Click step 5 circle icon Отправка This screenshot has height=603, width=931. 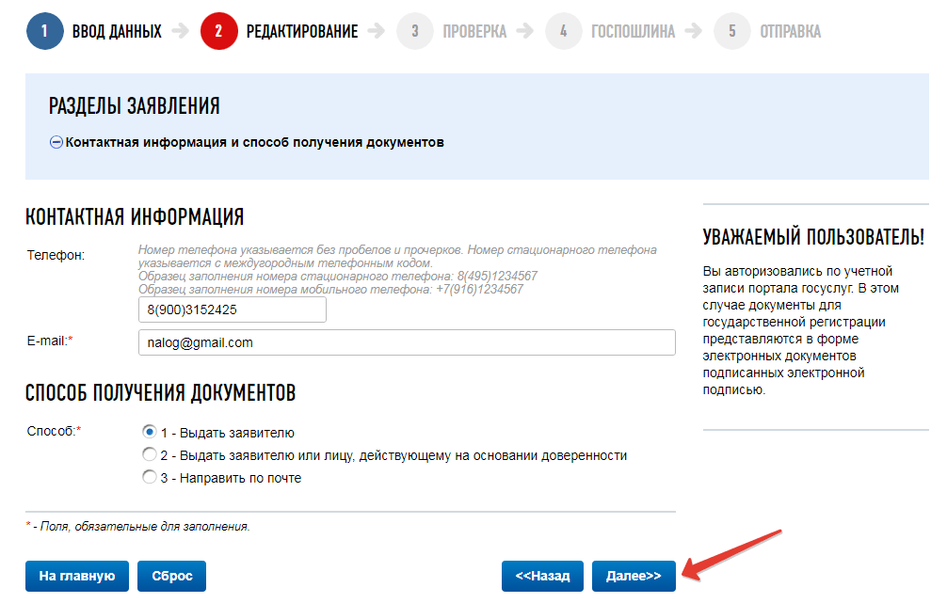point(732,31)
